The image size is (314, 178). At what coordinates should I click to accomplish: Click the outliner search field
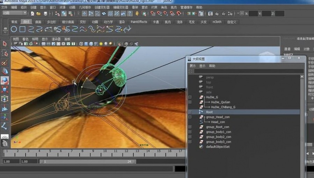pyautogui.click(x=249, y=71)
